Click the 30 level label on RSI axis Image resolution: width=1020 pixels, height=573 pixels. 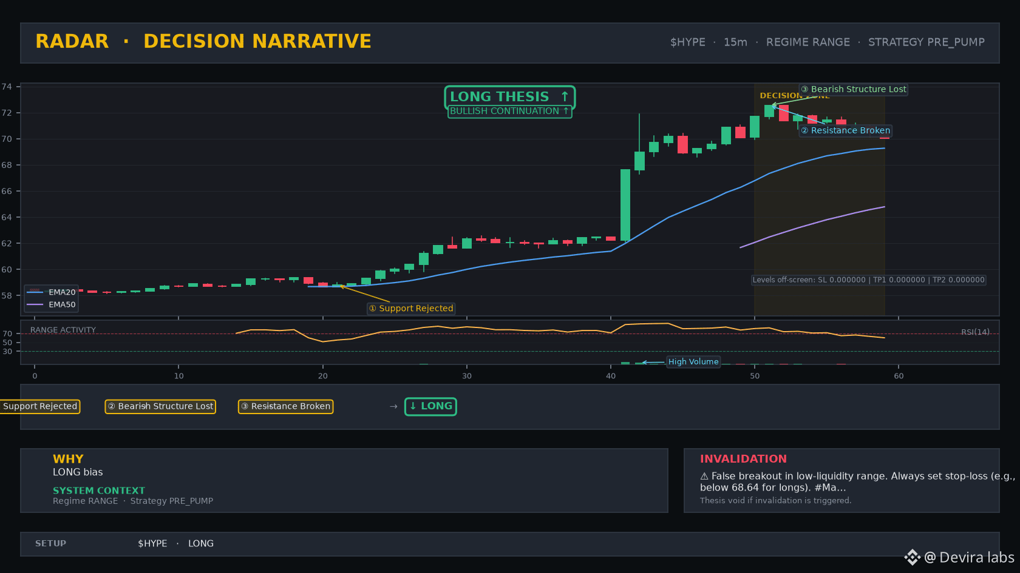click(7, 352)
